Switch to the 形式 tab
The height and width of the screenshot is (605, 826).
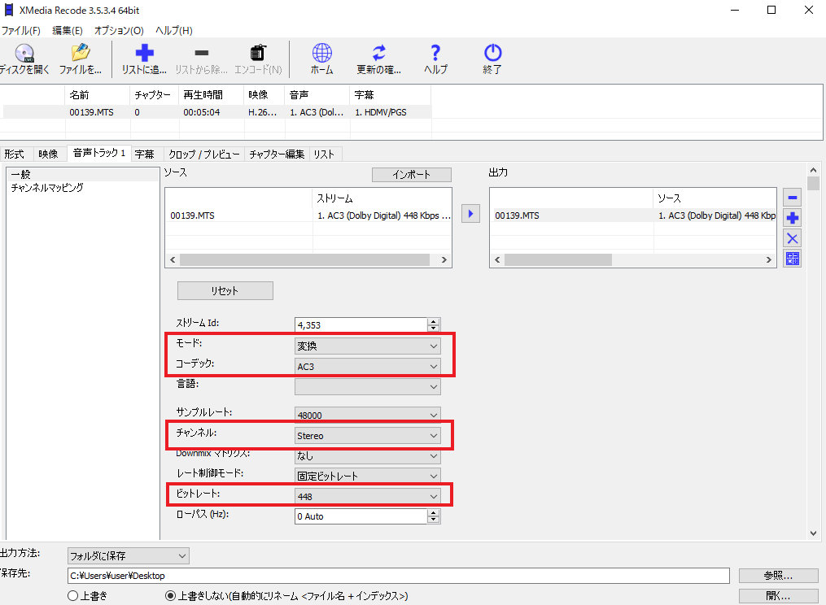tap(15, 155)
